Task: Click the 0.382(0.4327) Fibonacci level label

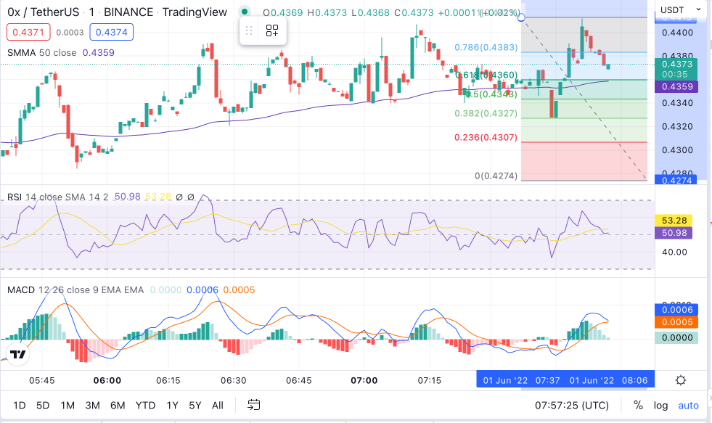Action: tap(486, 113)
